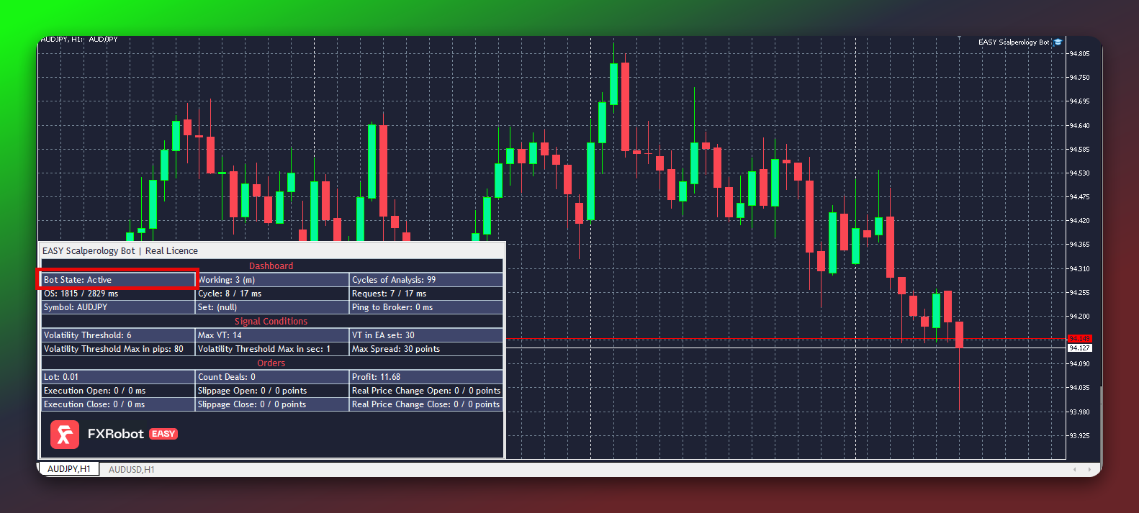Click the red 94.149 price label

pos(1080,338)
